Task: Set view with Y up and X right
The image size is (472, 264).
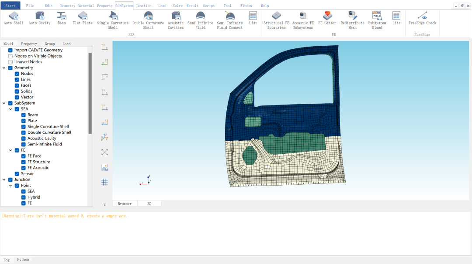Action: [x=104, y=47]
